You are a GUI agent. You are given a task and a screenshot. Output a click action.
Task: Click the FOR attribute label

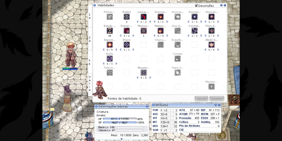tap(155, 110)
